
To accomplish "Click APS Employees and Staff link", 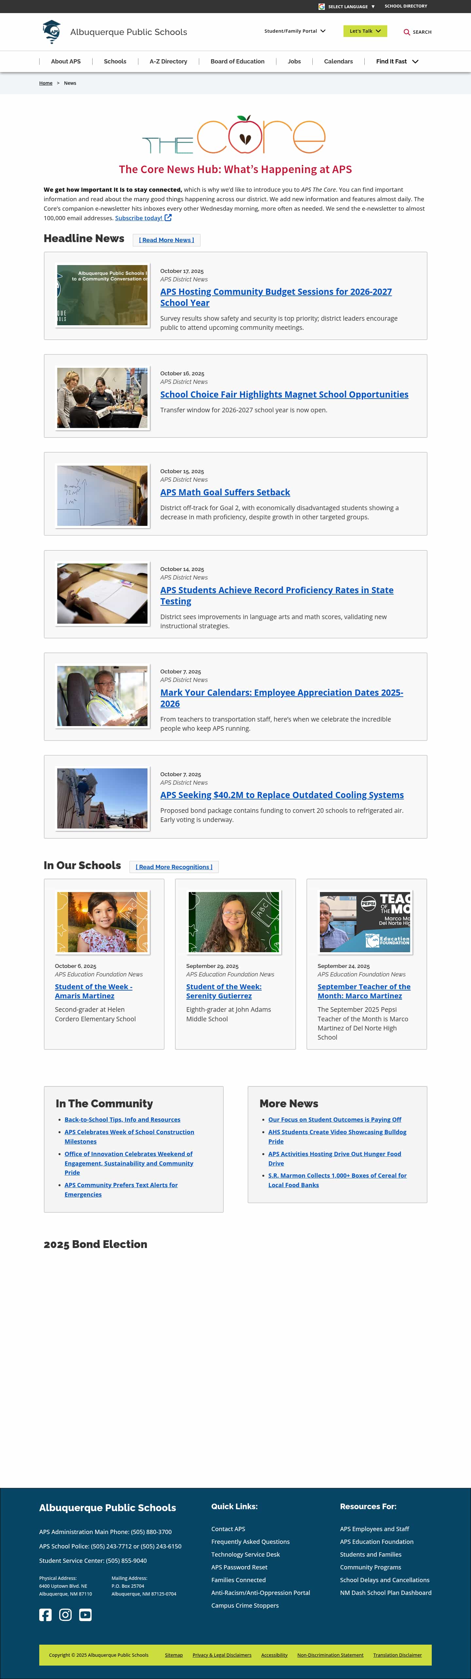I will pos(375,1529).
